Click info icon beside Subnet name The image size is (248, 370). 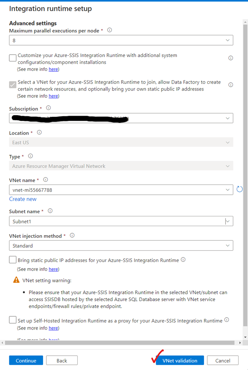tap(50, 211)
